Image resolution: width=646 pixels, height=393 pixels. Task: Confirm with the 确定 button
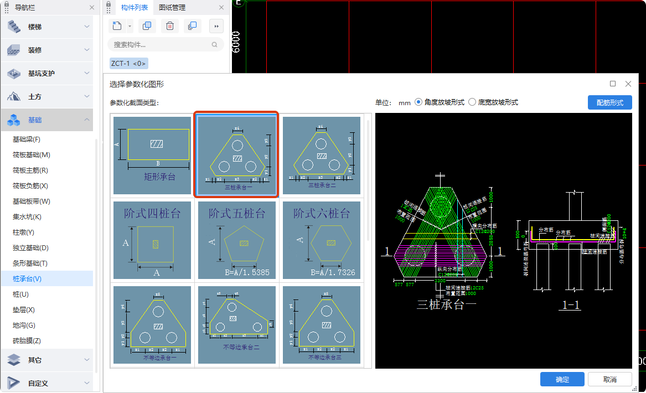coord(562,379)
